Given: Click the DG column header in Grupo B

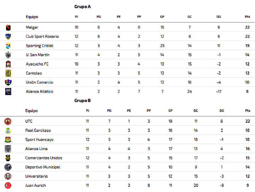Looking at the screenshot, I should pyautogui.click(x=222, y=111).
